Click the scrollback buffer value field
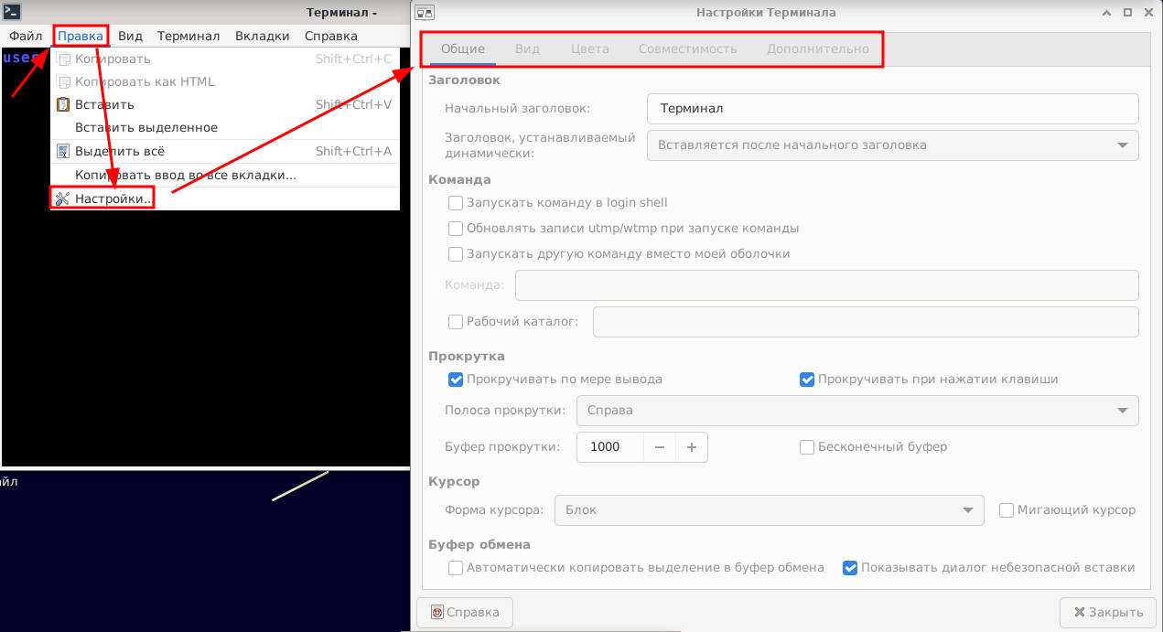1163x632 pixels. tap(610, 446)
